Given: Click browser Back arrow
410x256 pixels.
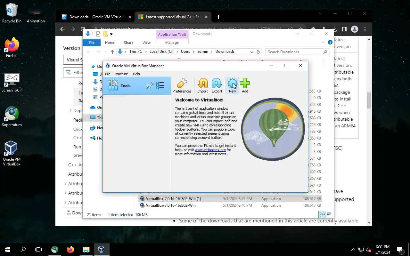Looking at the screenshot, I should (x=62, y=29).
